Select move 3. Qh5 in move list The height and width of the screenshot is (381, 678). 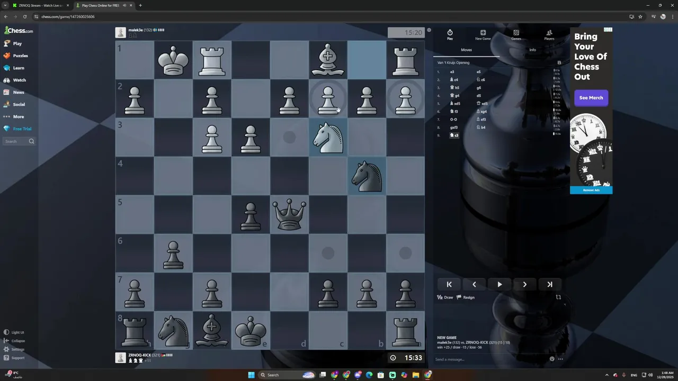click(x=454, y=87)
